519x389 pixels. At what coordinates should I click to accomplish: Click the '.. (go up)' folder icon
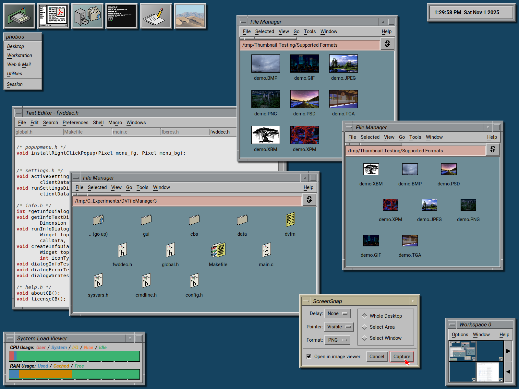tap(98, 220)
